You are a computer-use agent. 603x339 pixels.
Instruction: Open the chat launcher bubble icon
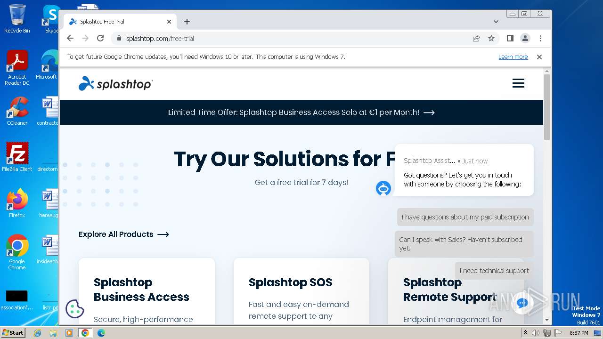pyautogui.click(x=522, y=303)
